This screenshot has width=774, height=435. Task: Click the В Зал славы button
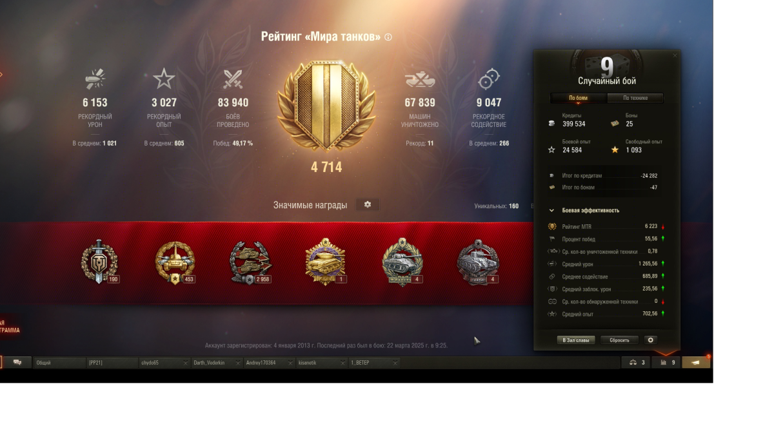click(x=576, y=340)
